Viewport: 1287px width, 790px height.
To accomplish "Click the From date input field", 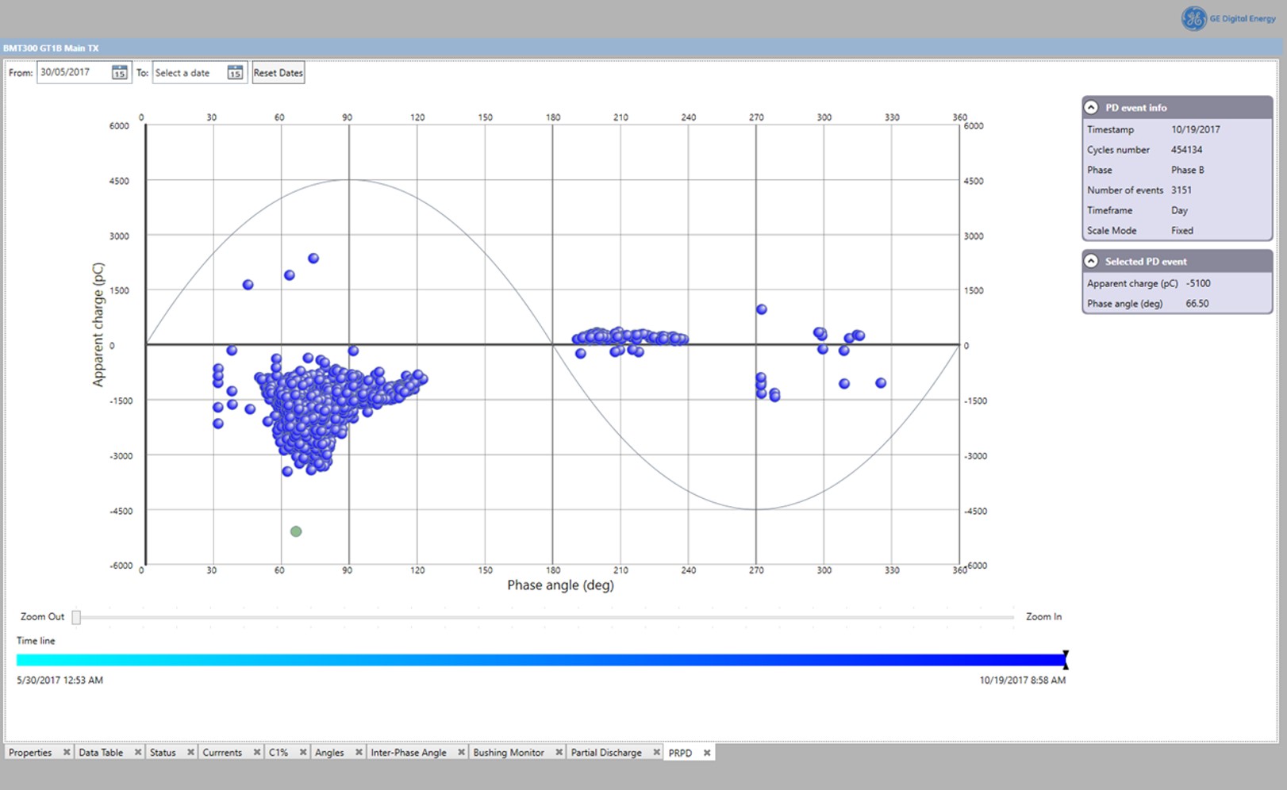I will [73, 72].
